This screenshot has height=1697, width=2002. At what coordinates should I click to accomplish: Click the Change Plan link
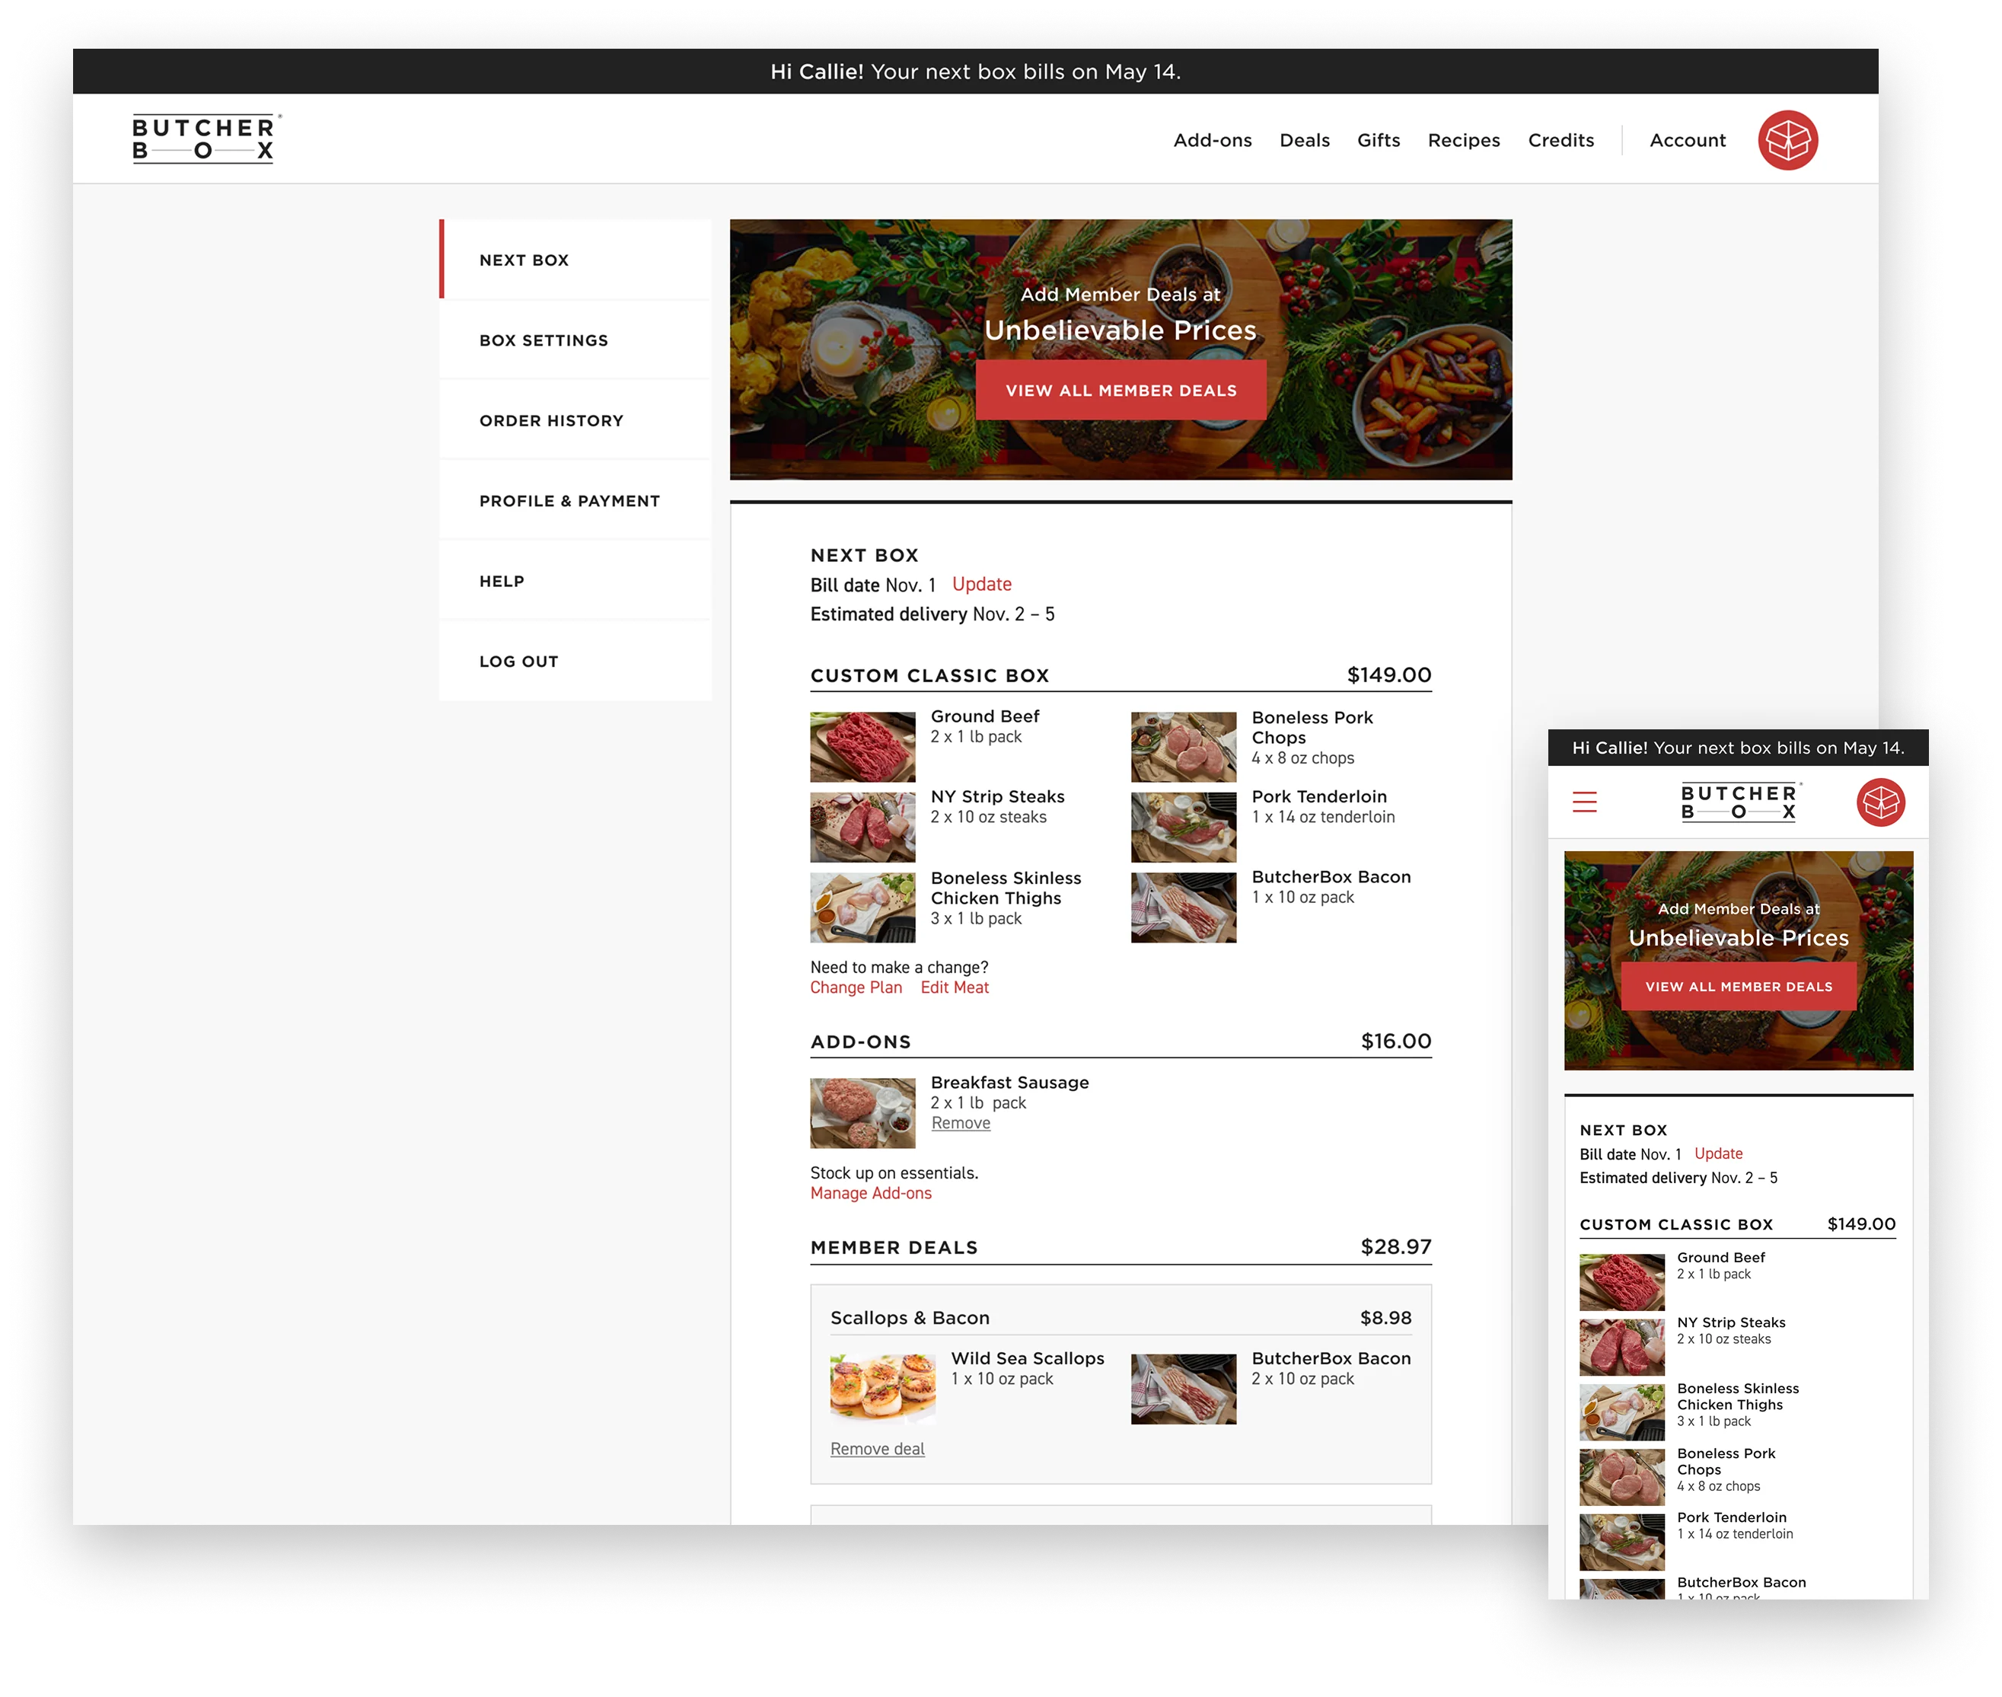click(x=856, y=987)
